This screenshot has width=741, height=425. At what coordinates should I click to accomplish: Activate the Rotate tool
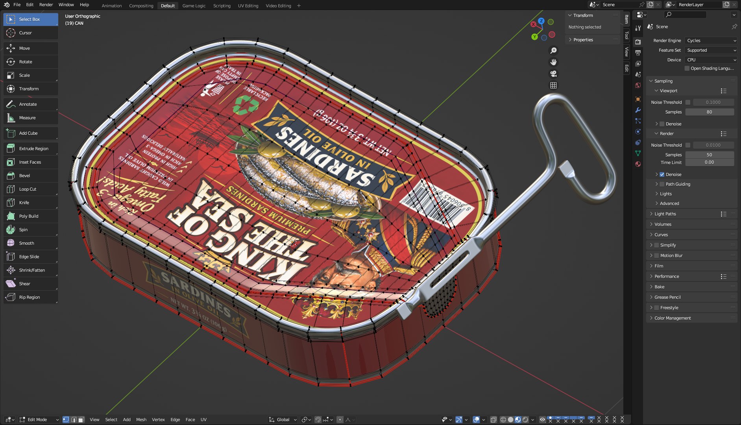(x=31, y=62)
